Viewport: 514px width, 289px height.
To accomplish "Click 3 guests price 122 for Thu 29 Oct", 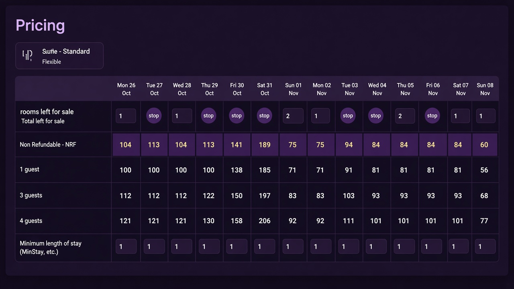I will click(x=208, y=195).
